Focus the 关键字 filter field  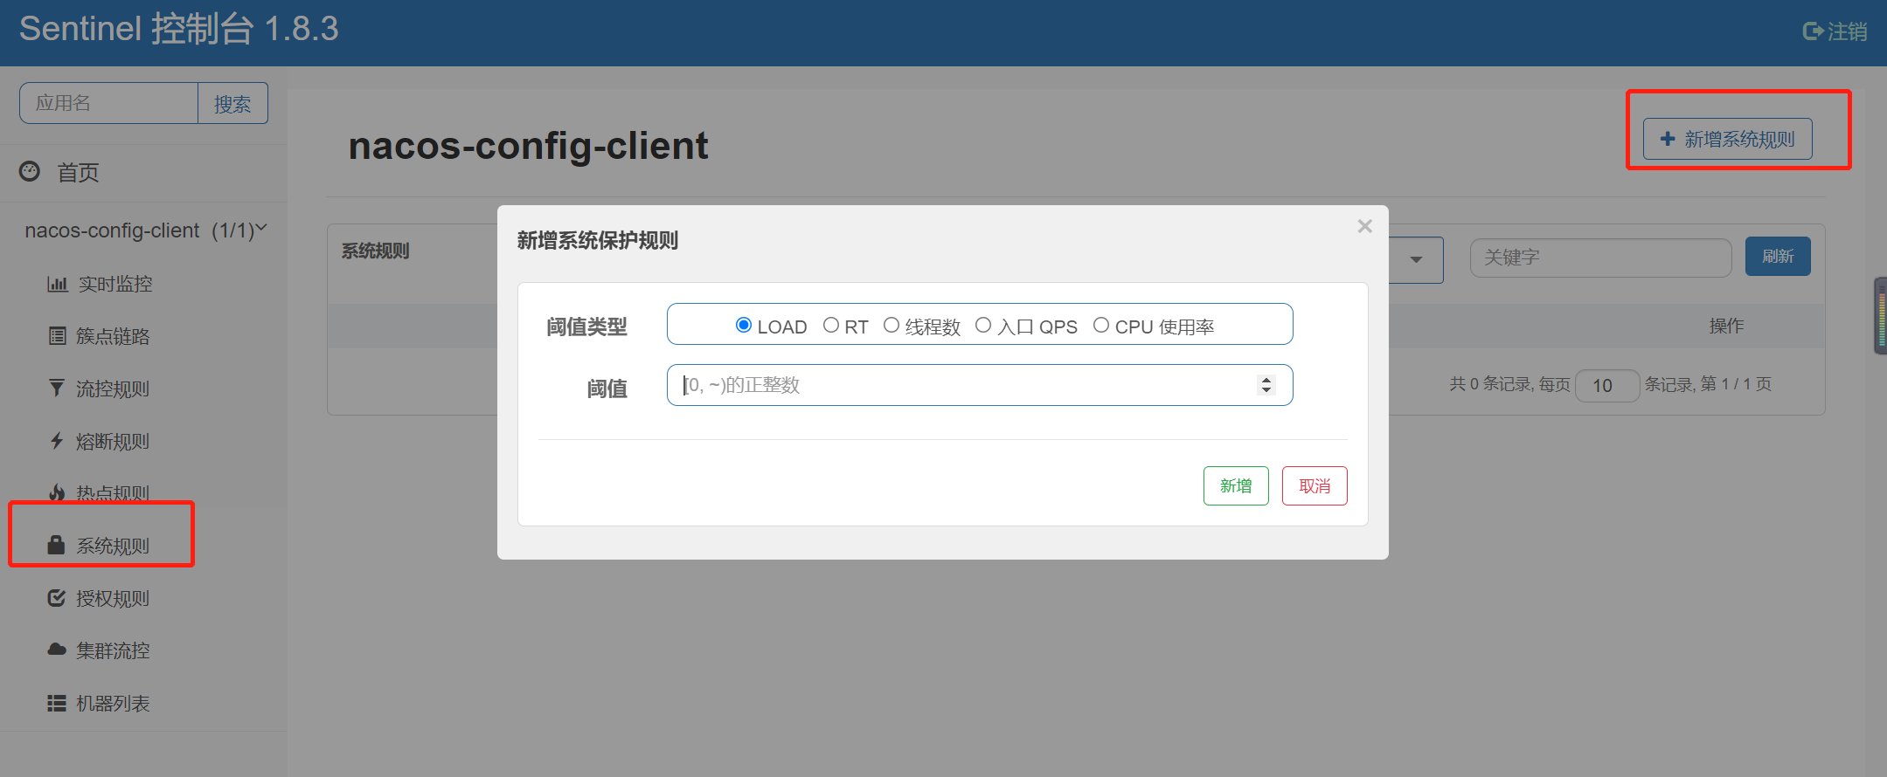[x=1600, y=258]
